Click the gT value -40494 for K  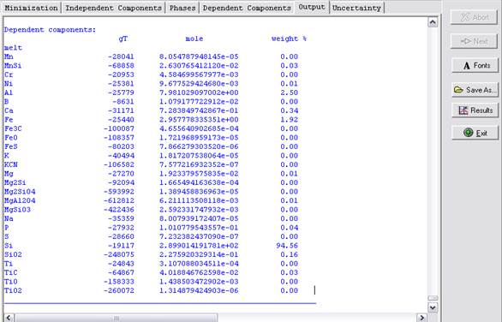121,155
